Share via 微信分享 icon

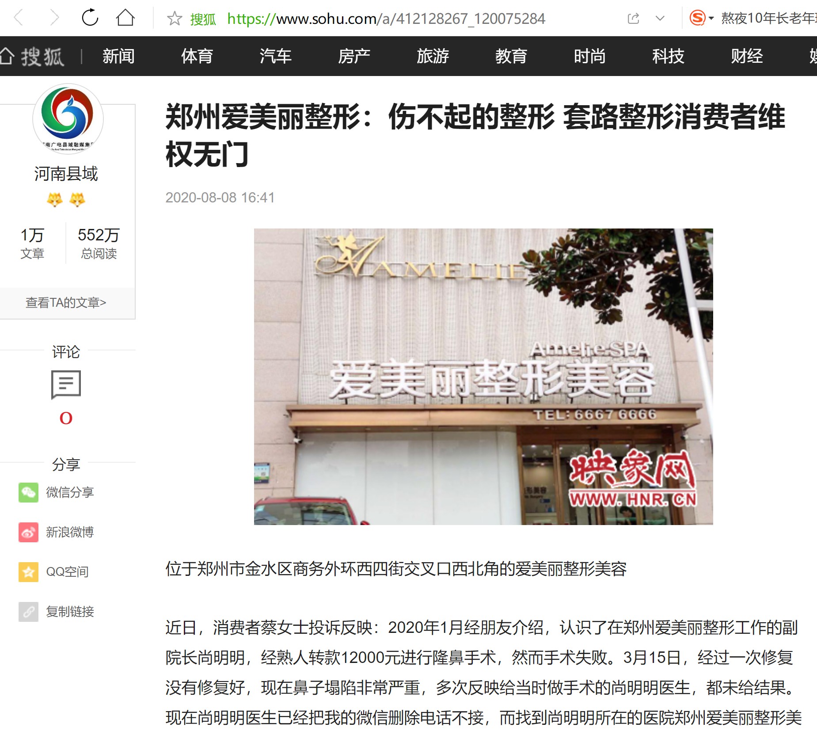click(28, 492)
